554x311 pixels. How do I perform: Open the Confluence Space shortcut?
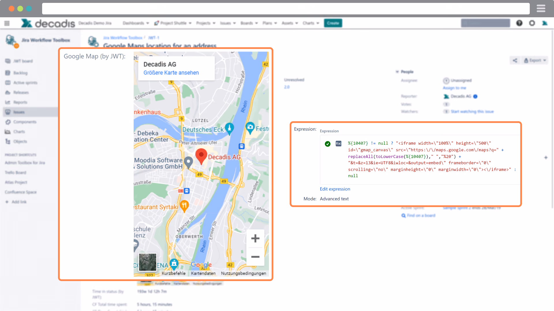[x=21, y=192]
